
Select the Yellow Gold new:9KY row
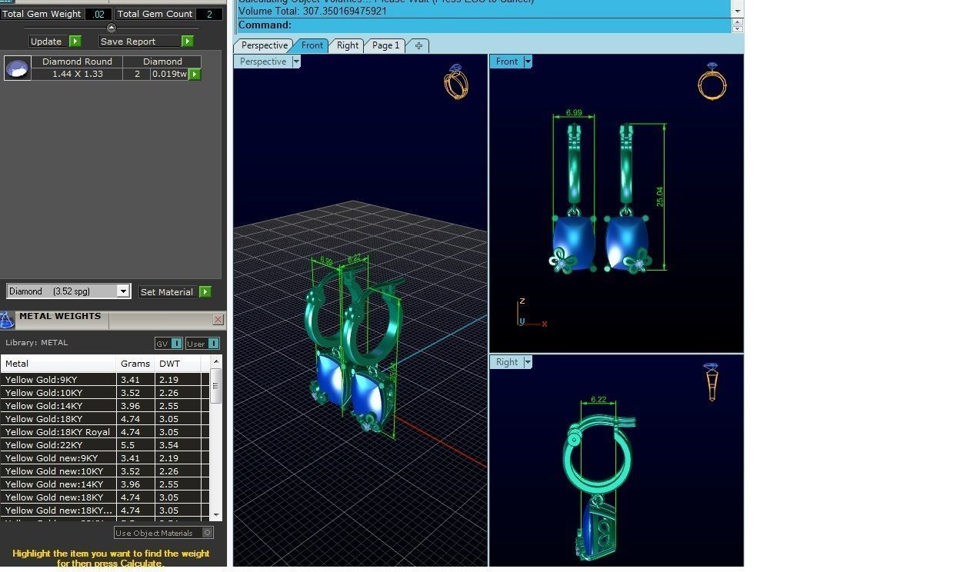pyautogui.click(x=105, y=458)
